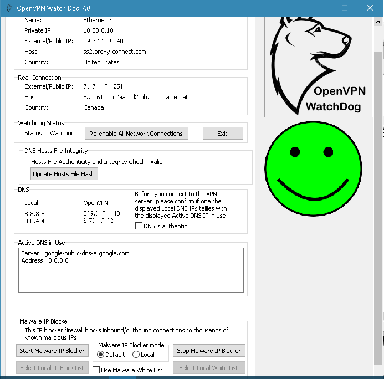This screenshot has width=384, height=379.
Task: Click the OpenVPN WatchDog wolf logo
Action: click(319, 66)
